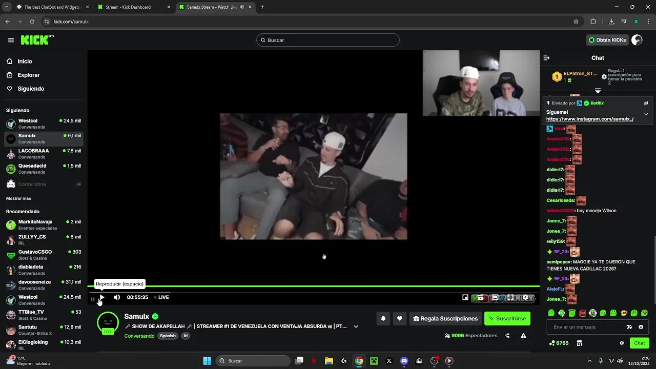
Task: Open Chrome extensions puzzle icon
Action: [593, 22]
